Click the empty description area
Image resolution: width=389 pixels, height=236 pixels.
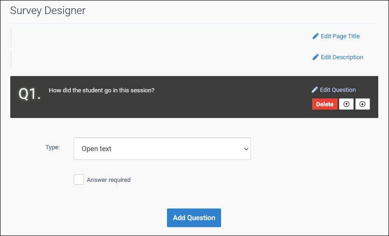click(x=159, y=58)
